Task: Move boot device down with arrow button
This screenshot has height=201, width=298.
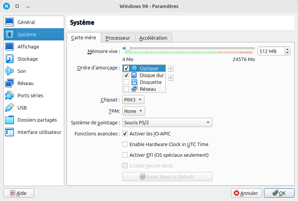Action: click(171, 78)
